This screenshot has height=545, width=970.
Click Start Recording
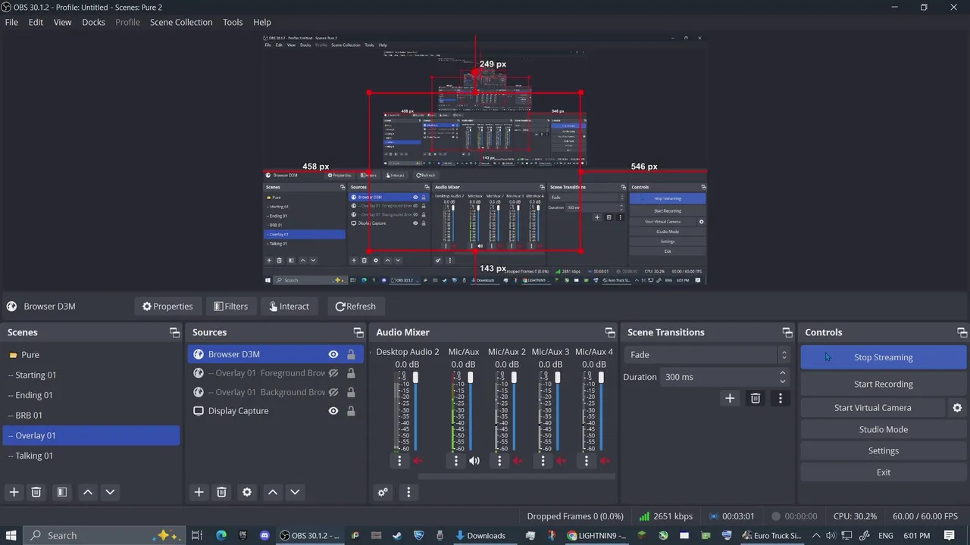pyautogui.click(x=884, y=384)
